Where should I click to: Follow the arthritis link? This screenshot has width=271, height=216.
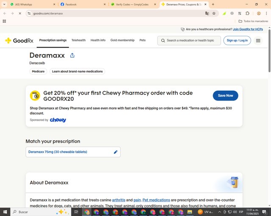coord(119,200)
